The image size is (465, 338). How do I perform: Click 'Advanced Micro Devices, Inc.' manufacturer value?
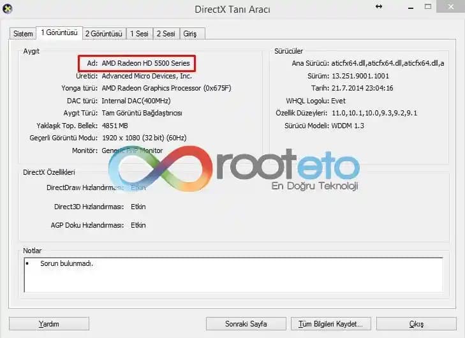[x=147, y=76]
